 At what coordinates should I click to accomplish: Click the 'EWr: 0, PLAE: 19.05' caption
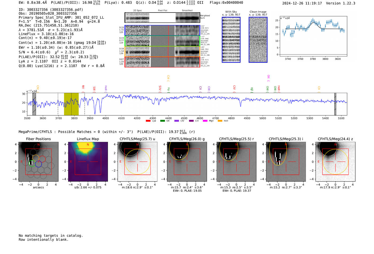point(187,191)
